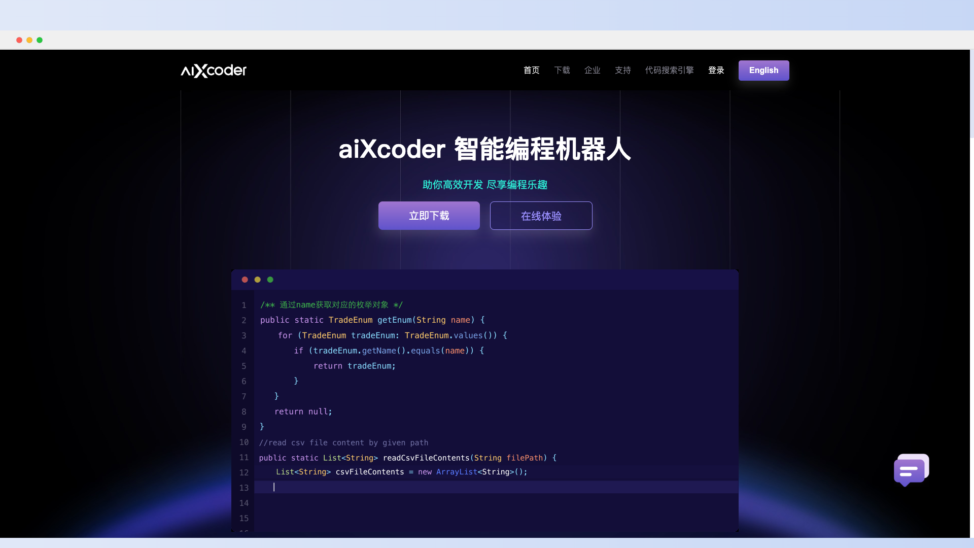Toggle the 在线体验 online demo view

[541, 216]
